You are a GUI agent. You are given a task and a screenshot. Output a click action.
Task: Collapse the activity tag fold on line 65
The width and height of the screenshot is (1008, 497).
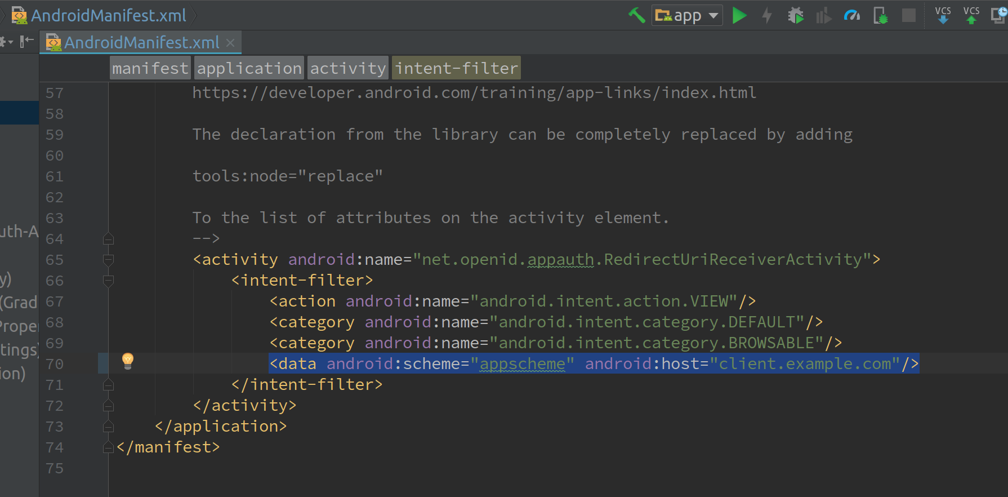(109, 260)
